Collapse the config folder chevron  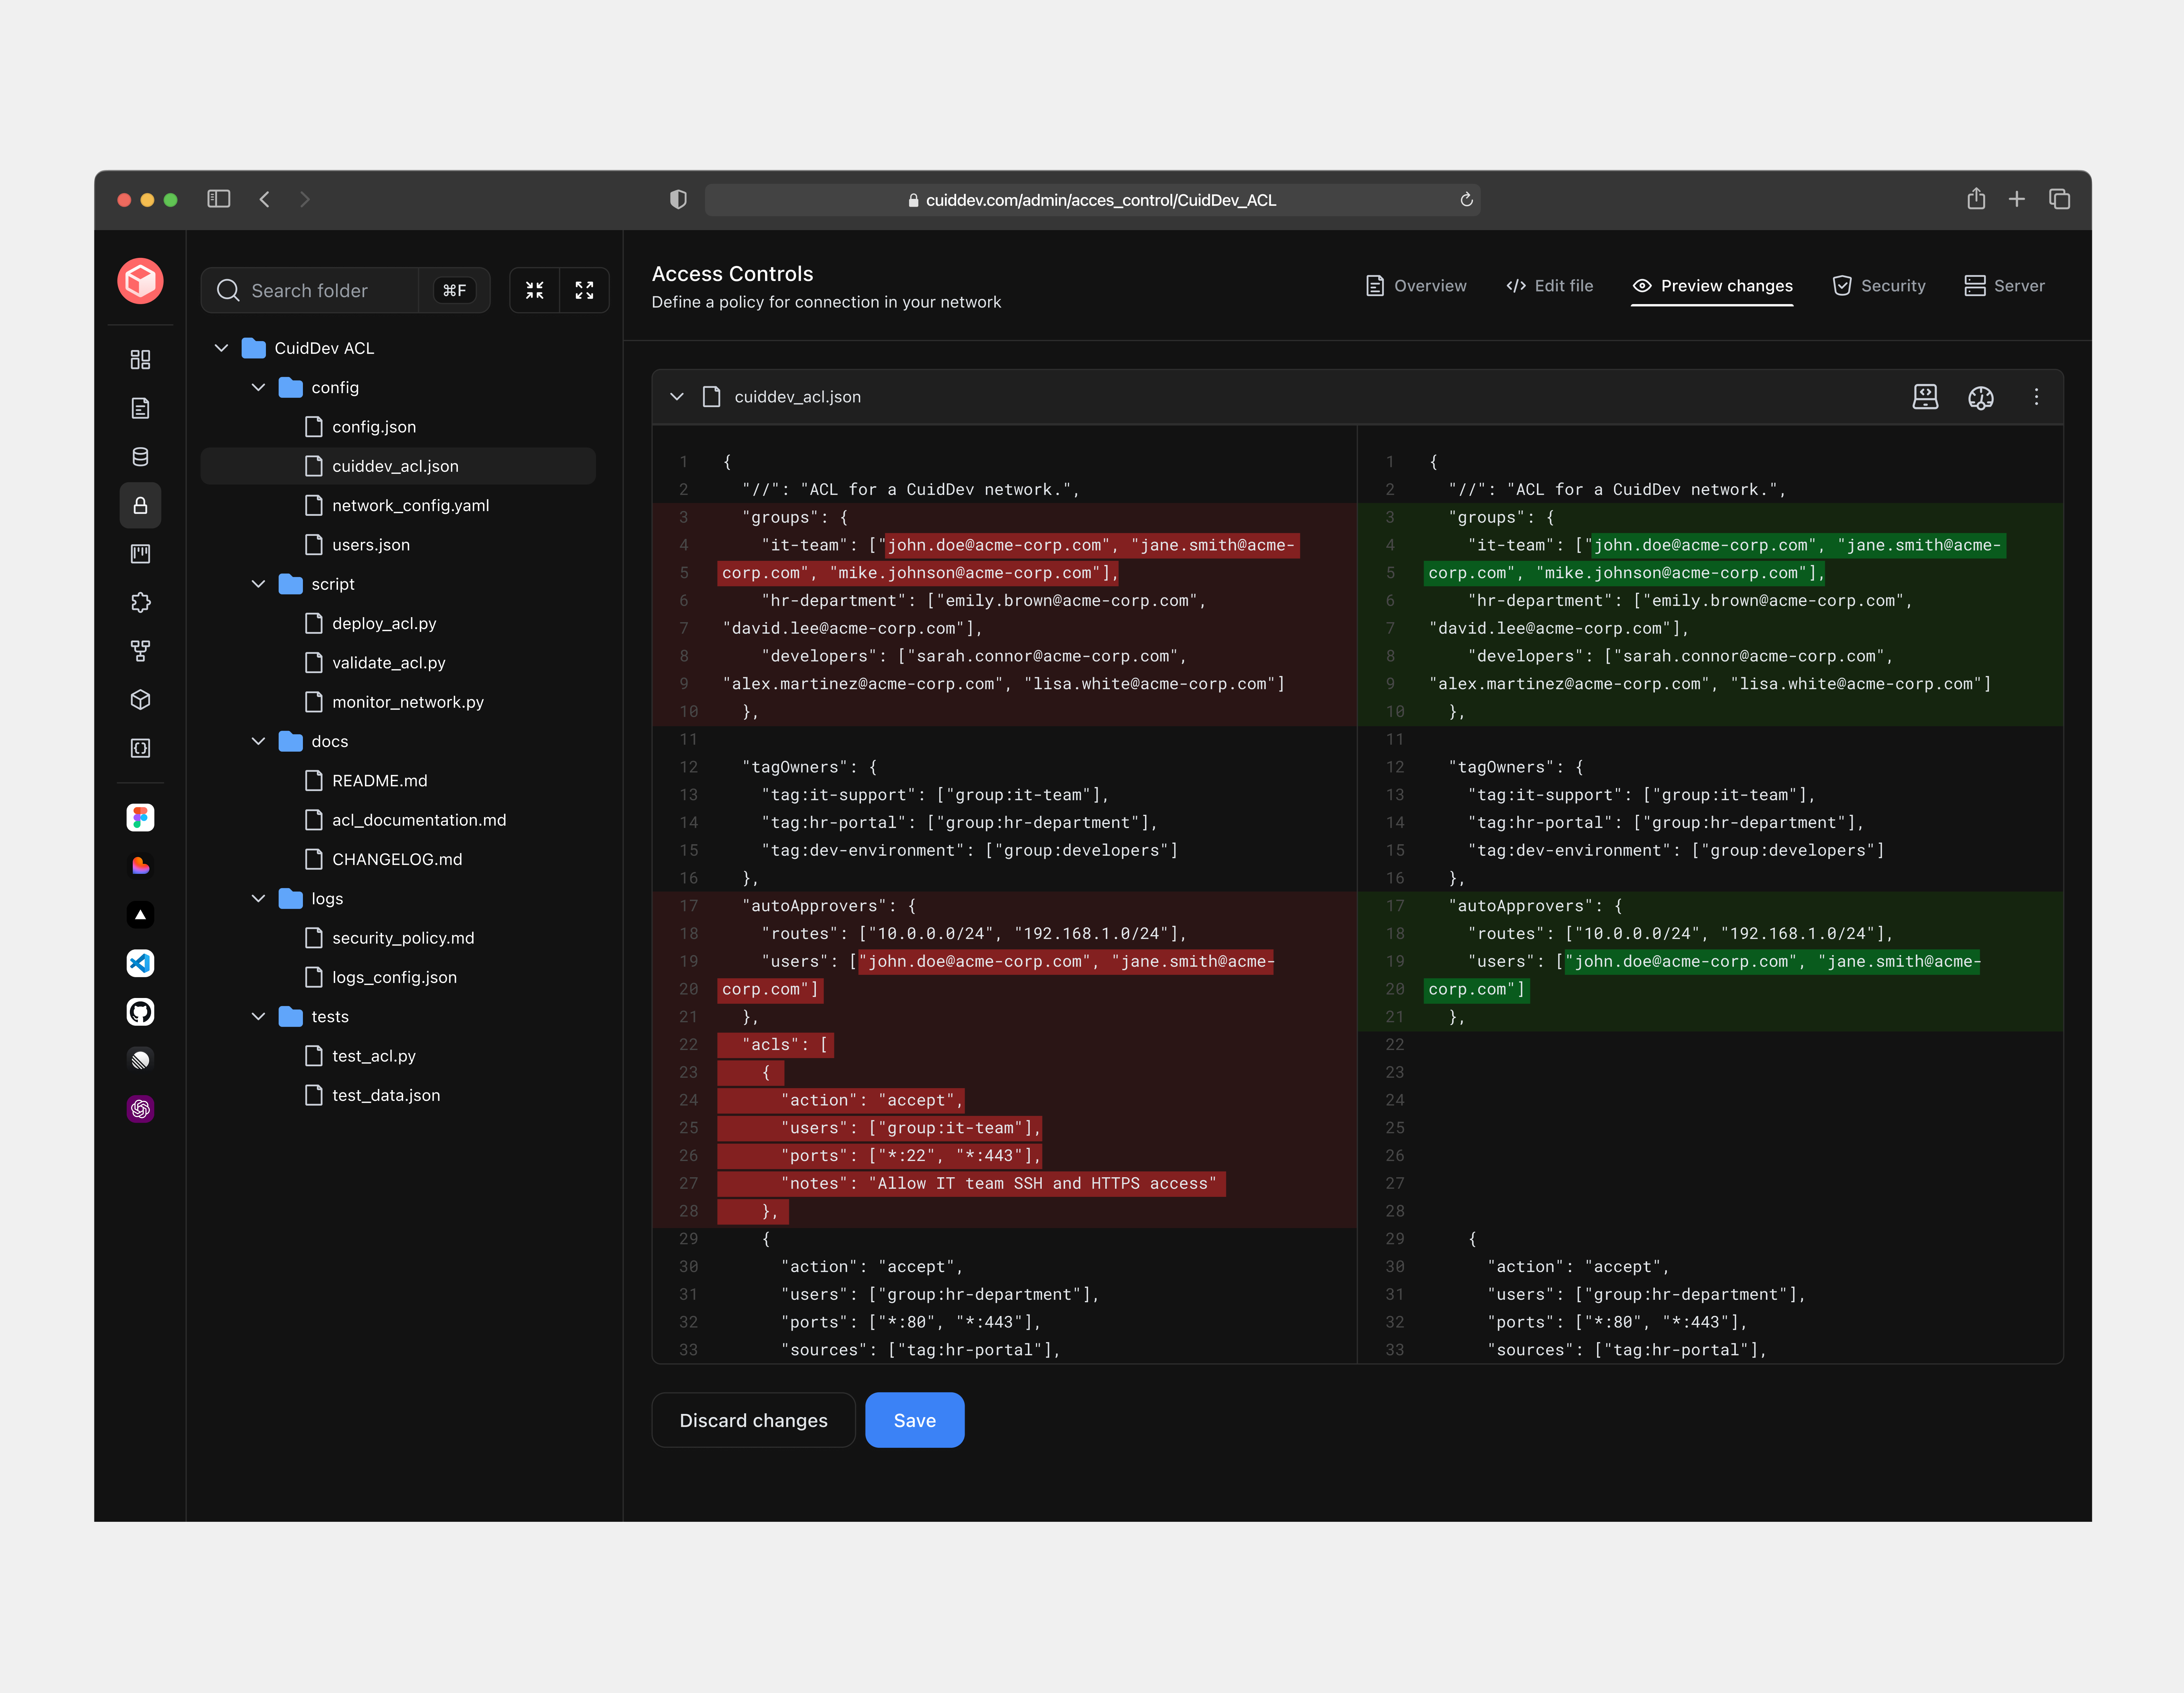pyautogui.click(x=258, y=387)
